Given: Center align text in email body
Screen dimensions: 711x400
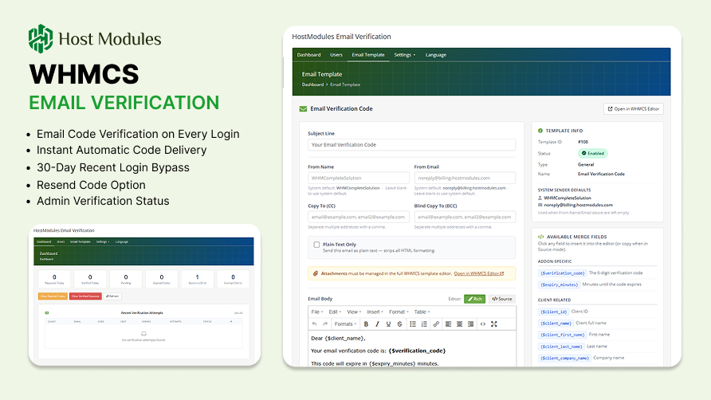Looking at the screenshot, I should [459, 324].
